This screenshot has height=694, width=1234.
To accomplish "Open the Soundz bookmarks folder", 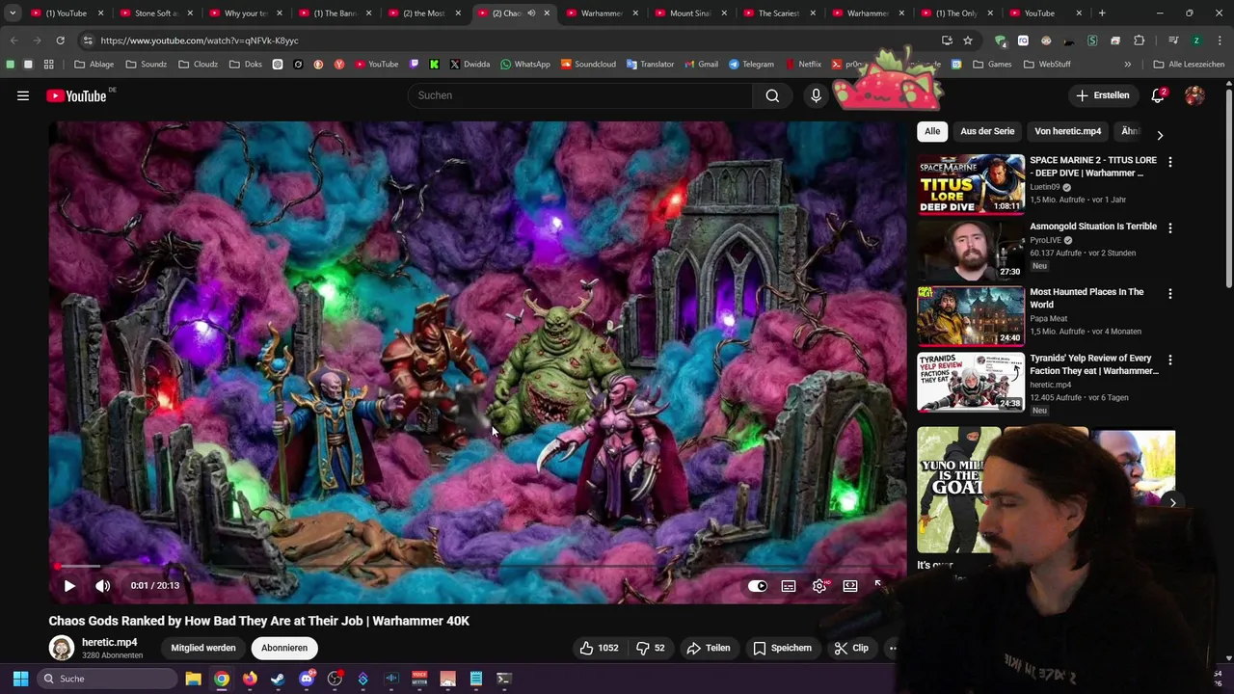I will [145, 65].
